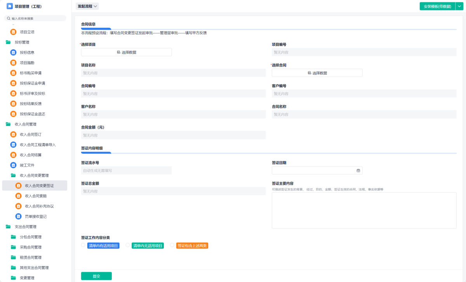Click the 签证内容明细 section heading
Image resolution: width=466 pixels, height=282 pixels.
[92, 148]
